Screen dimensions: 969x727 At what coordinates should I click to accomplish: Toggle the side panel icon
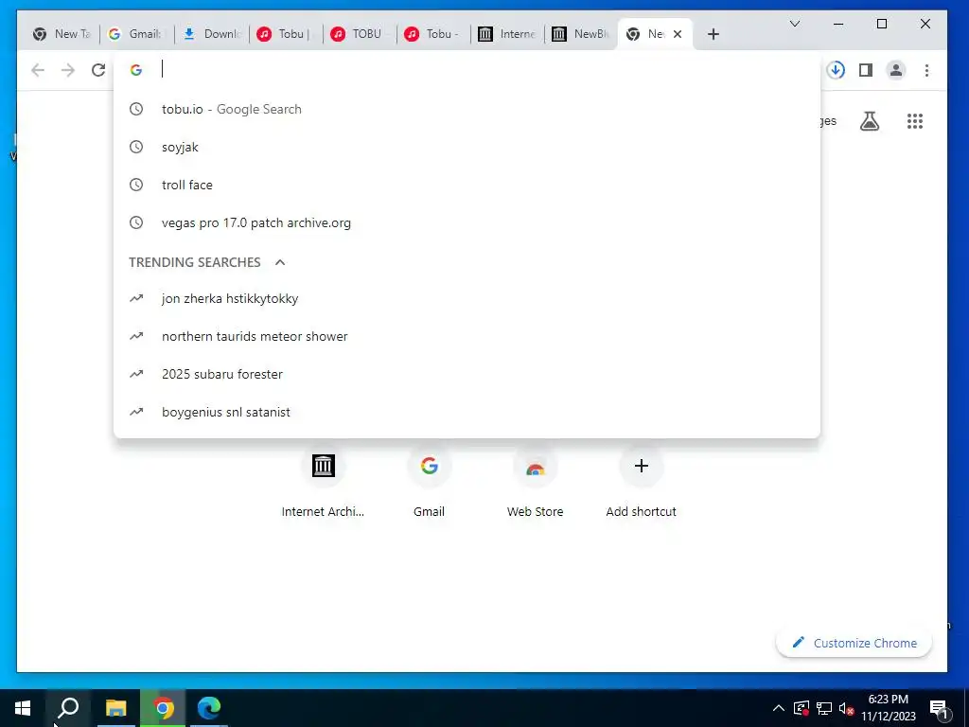point(866,70)
